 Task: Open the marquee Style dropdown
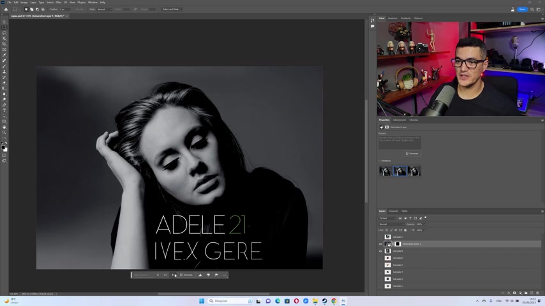click(104, 10)
